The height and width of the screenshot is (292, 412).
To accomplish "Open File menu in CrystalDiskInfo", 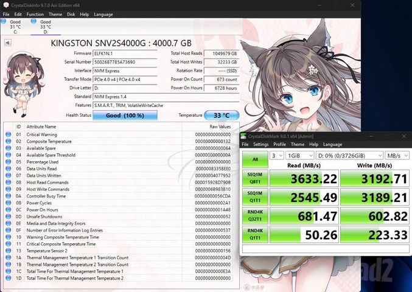I will 6,15.
